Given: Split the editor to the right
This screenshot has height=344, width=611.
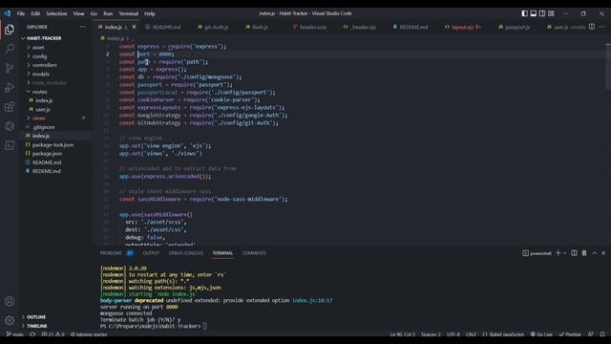Looking at the screenshot, I should tap(592, 27).
